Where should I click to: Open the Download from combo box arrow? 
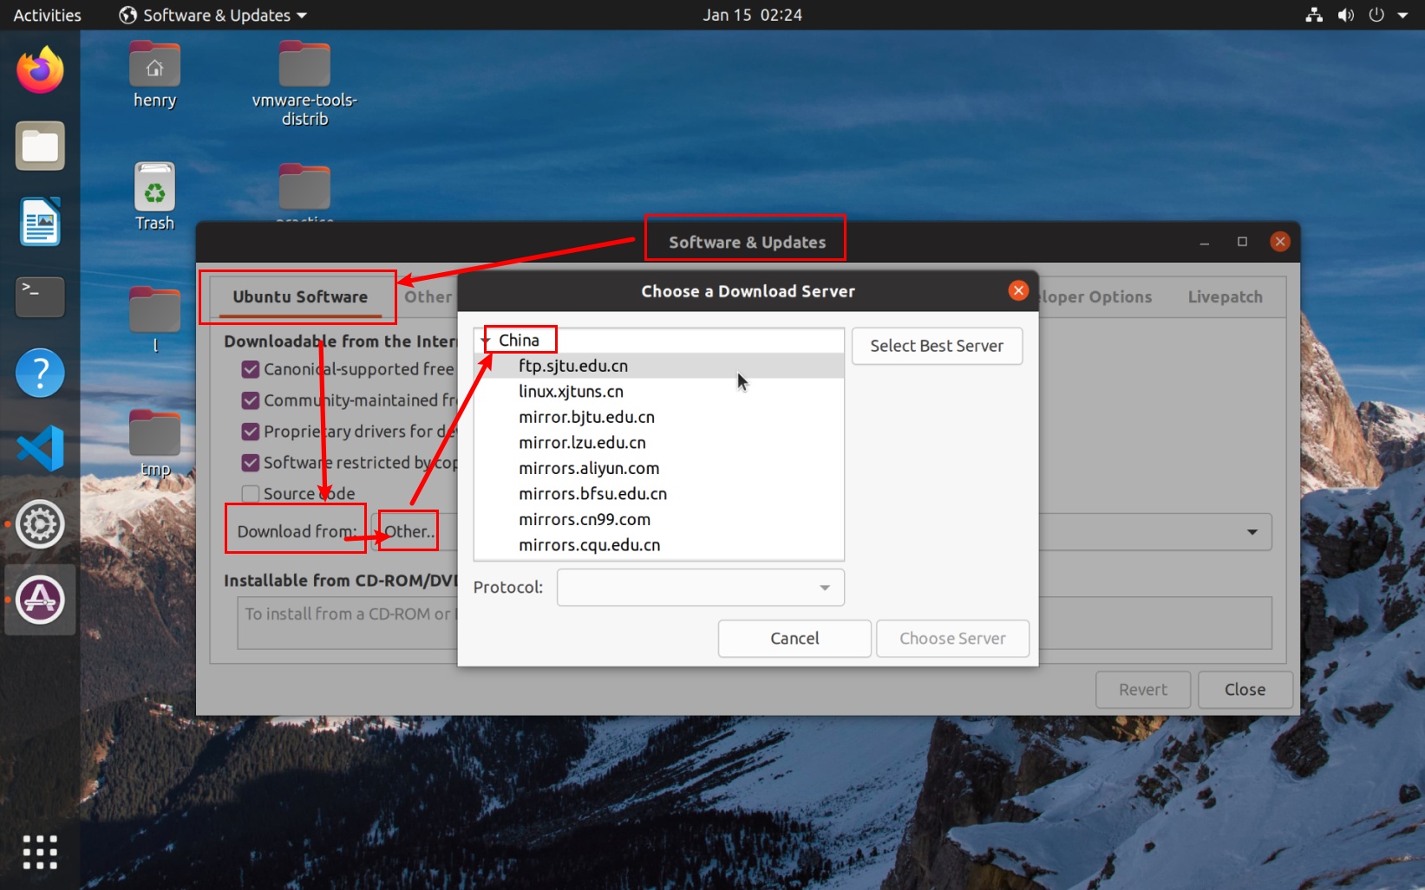pyautogui.click(x=1252, y=532)
